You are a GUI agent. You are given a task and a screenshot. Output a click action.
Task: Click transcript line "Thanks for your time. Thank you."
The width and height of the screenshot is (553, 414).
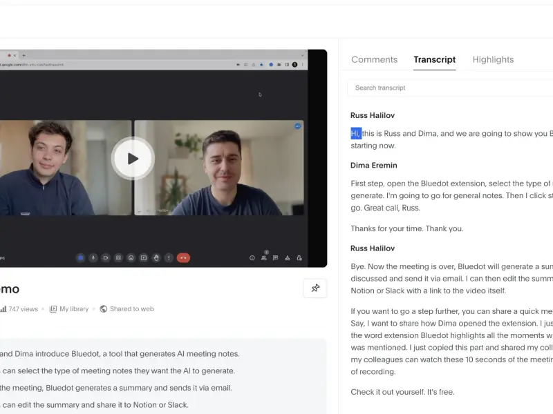click(x=407, y=229)
